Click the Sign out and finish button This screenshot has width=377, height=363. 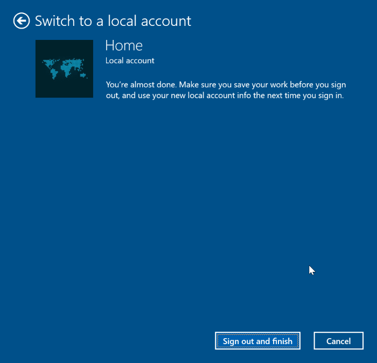click(257, 340)
